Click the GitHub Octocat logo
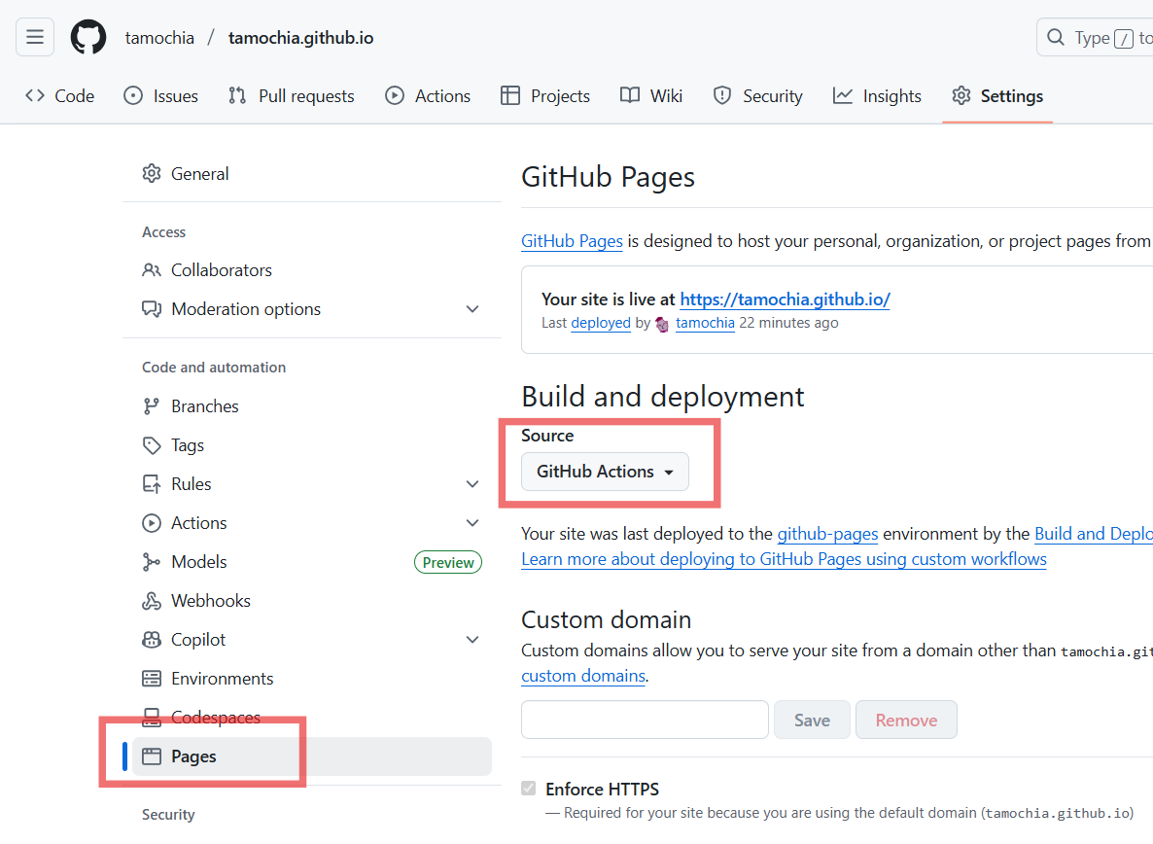Viewport: 1153px width, 844px height. pos(88,37)
